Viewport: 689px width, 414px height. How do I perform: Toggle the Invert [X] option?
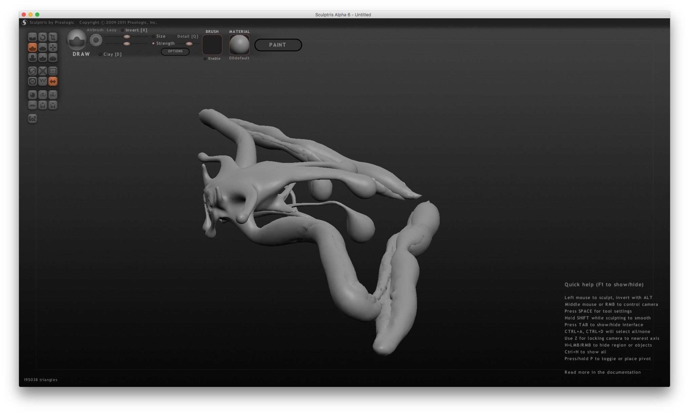click(134, 30)
